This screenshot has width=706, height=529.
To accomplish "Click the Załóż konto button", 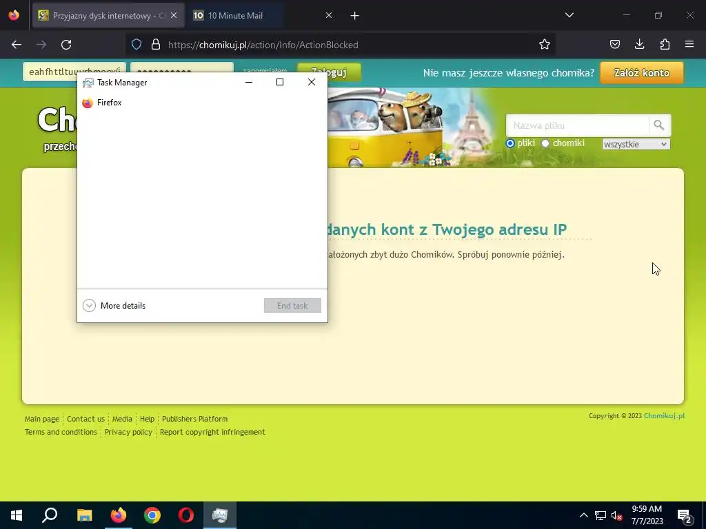I will tap(642, 73).
